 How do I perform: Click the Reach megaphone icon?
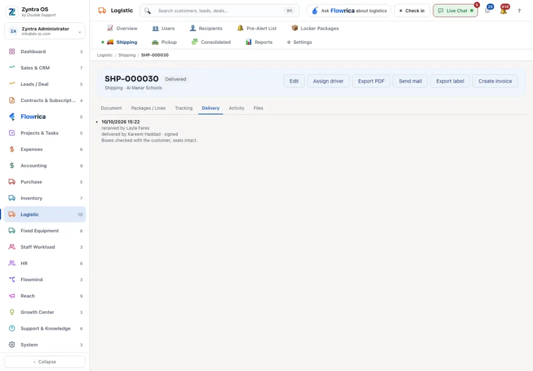(12, 296)
